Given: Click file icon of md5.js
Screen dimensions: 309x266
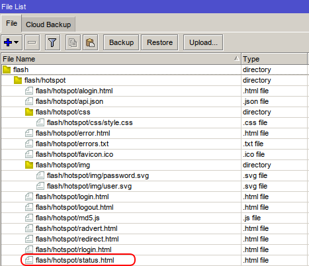Looking at the screenshot, I should [x=29, y=218].
